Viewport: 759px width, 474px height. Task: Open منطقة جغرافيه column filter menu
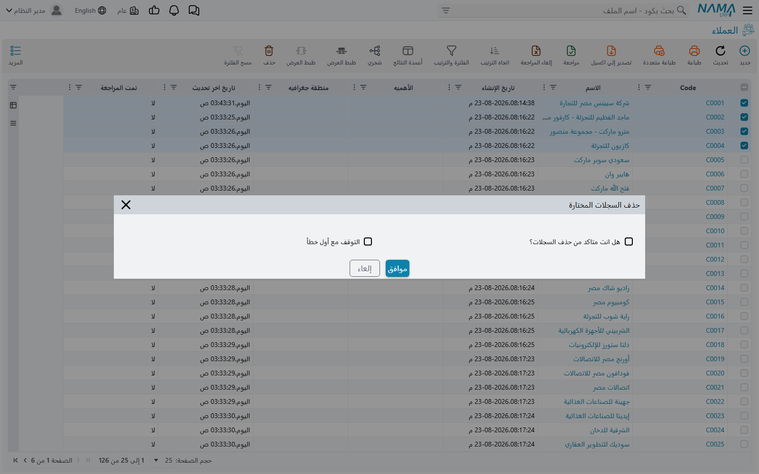pyautogui.click(x=268, y=87)
